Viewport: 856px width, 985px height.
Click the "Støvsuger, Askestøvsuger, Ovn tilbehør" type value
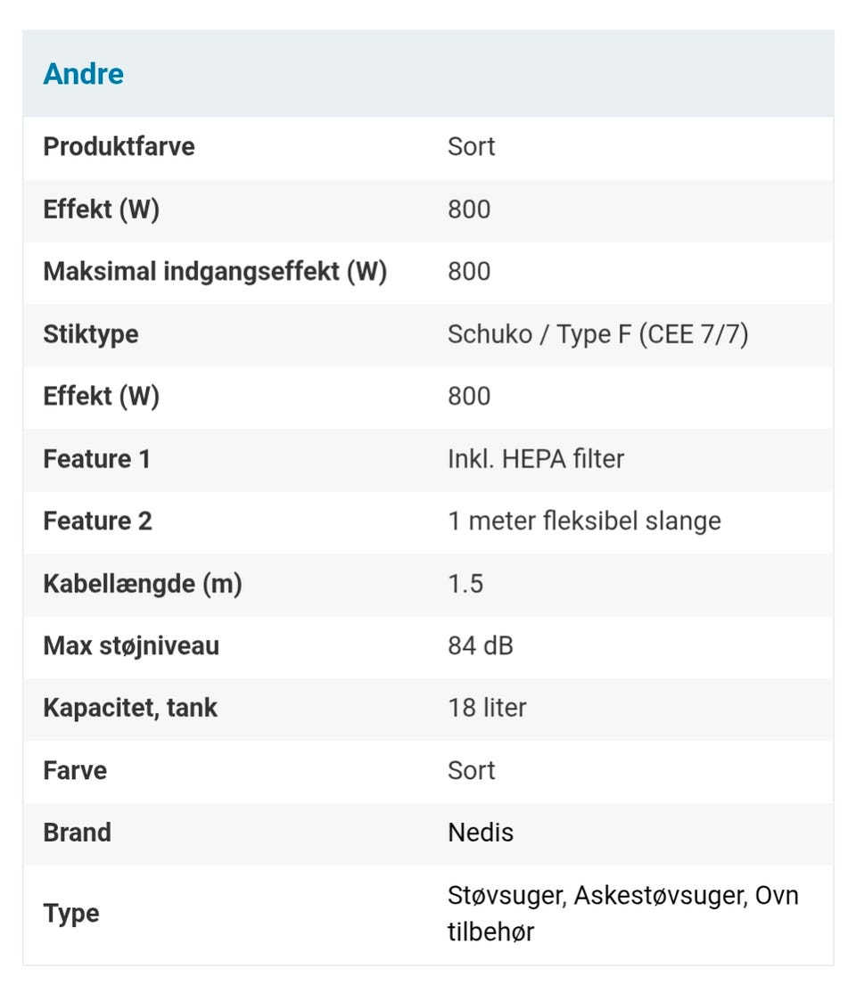click(x=622, y=913)
